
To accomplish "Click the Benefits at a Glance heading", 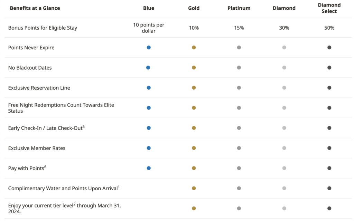I will tap(35, 8).
